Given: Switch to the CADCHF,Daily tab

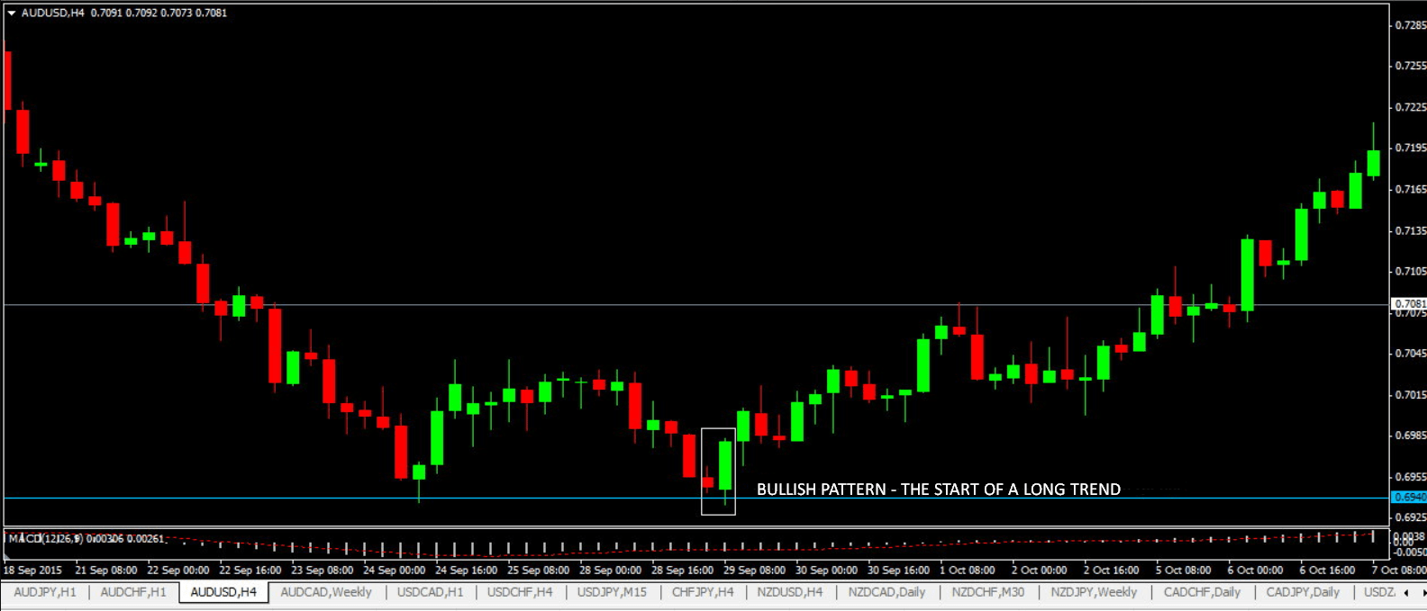Looking at the screenshot, I should [1202, 592].
